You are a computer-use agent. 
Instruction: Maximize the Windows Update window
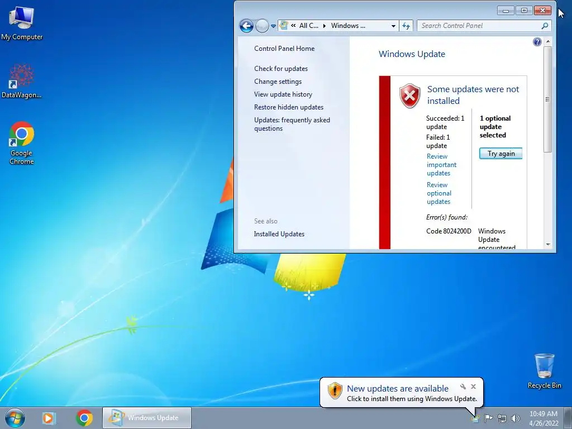point(524,11)
